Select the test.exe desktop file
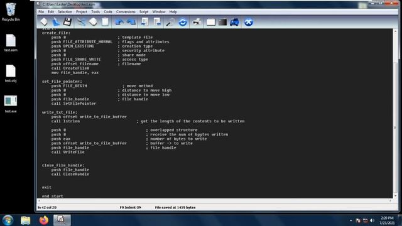Screen dimensions: 402x226 pyautogui.click(x=11, y=104)
